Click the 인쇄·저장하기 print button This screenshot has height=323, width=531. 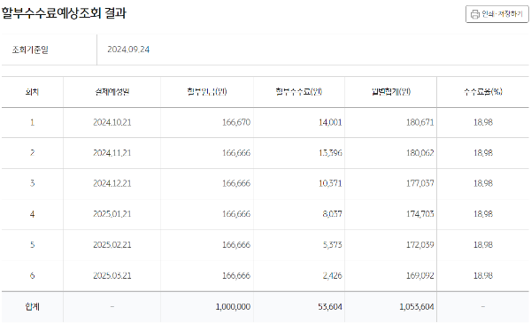click(496, 14)
